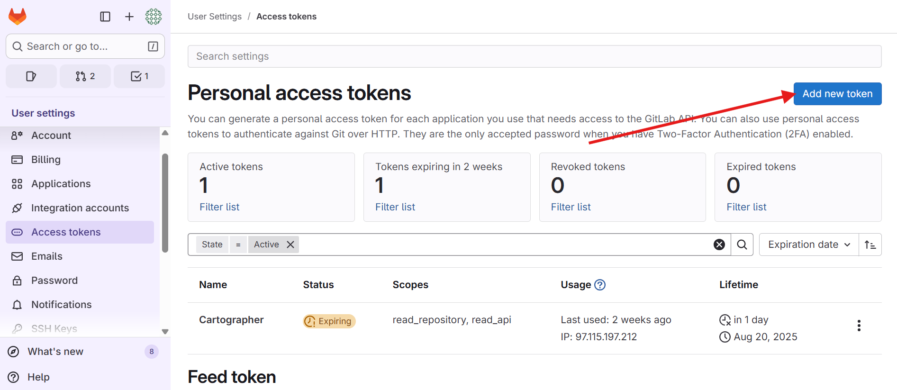Viewport: 897px width, 390px height.
Task: Click the State filter chip
Action: 212,245
